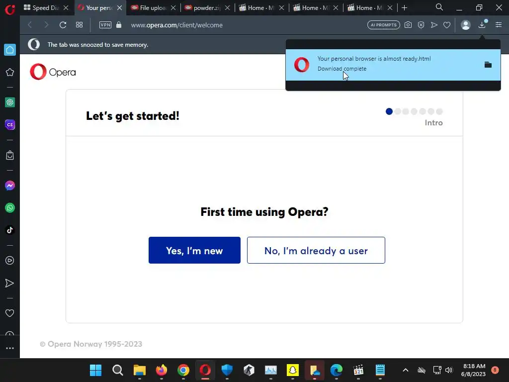Screen dimensions: 509x382
Task: Open Easy Setup menu
Action: pyautogui.click(x=499, y=25)
